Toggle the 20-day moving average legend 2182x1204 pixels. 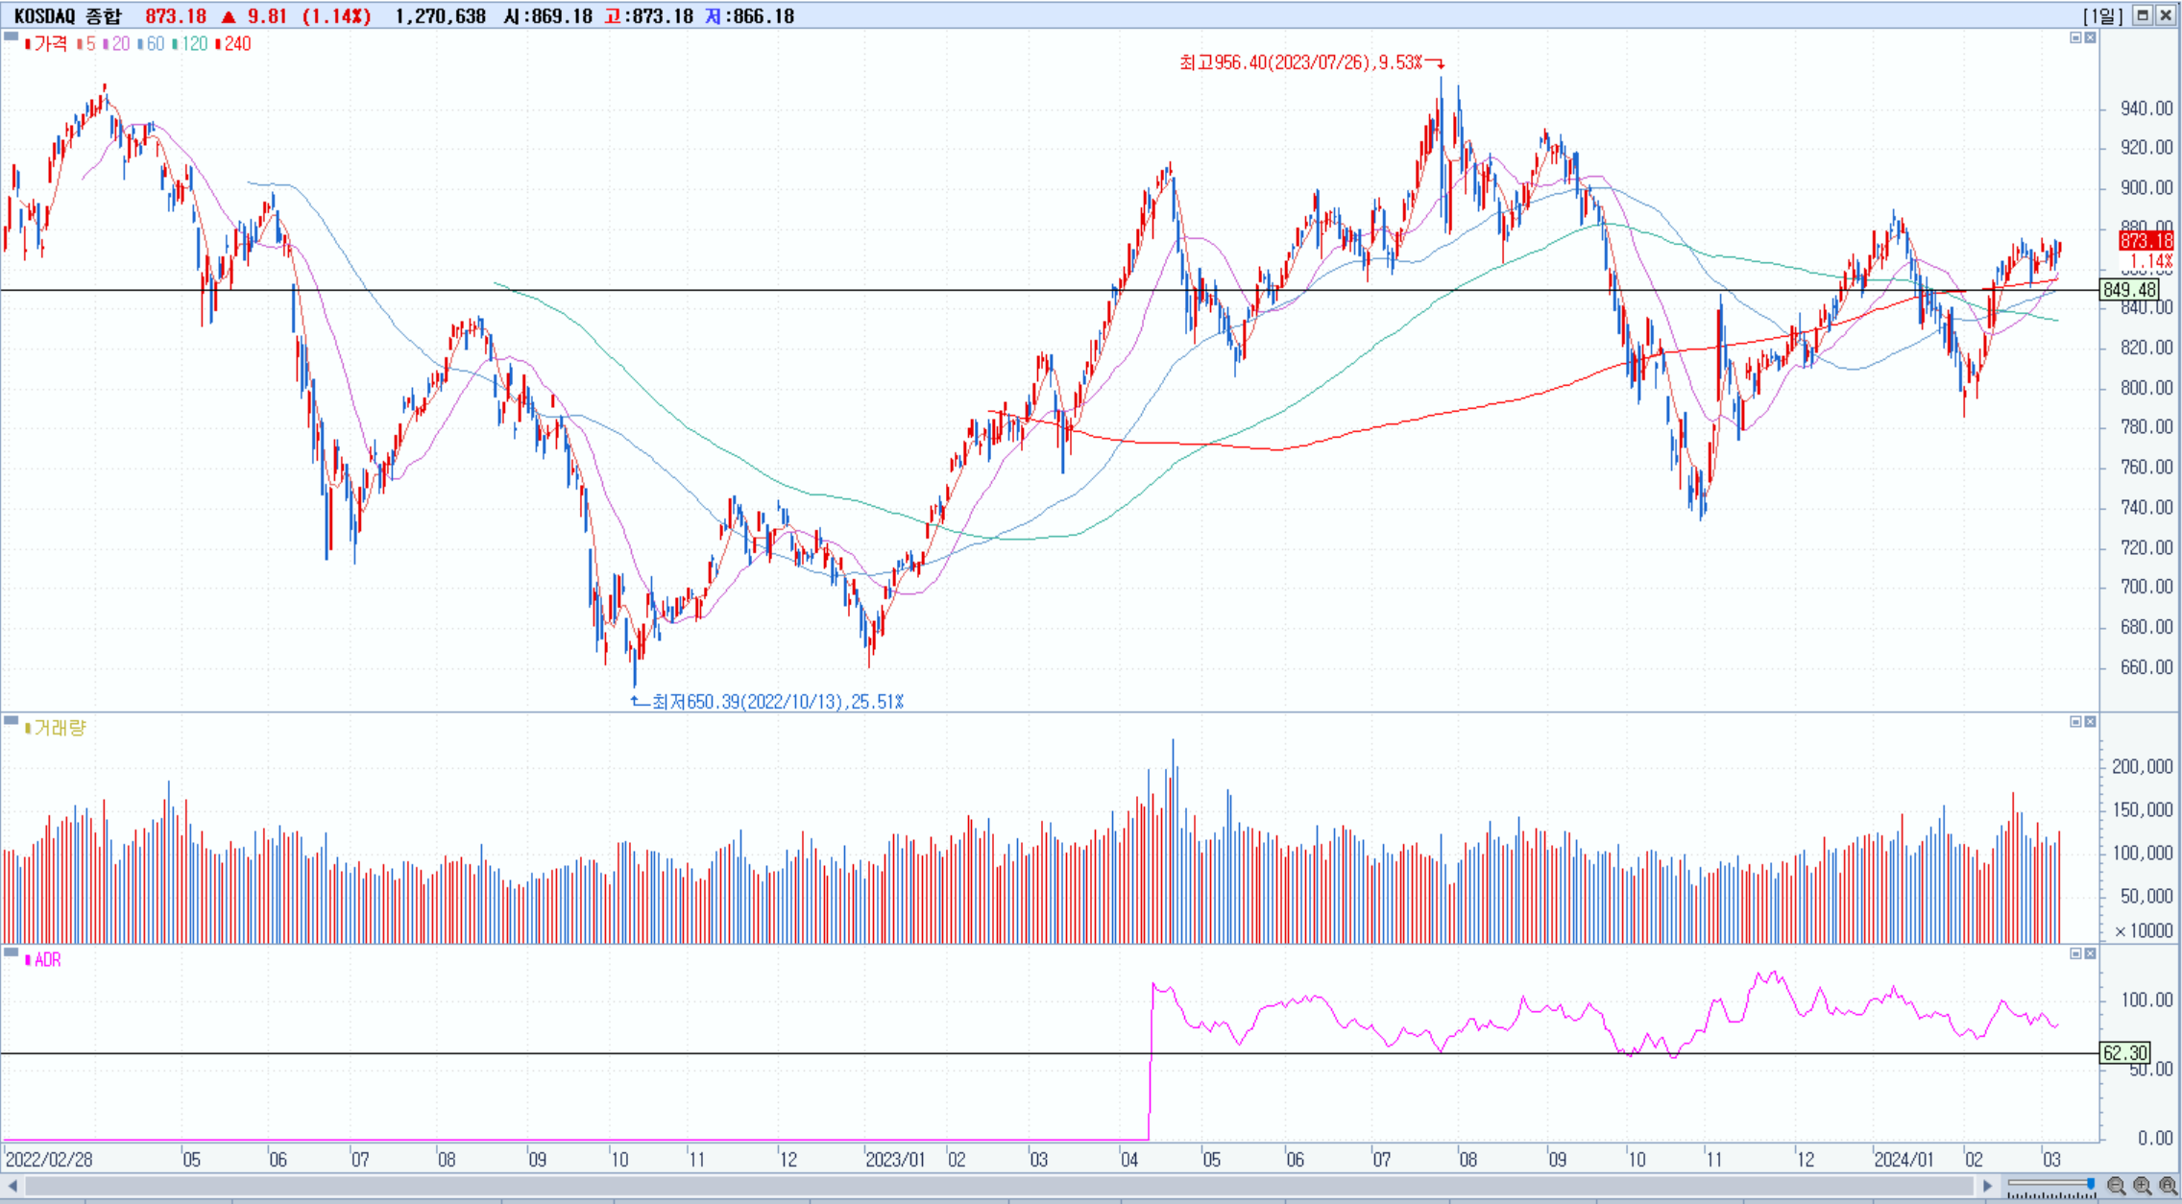click(116, 44)
